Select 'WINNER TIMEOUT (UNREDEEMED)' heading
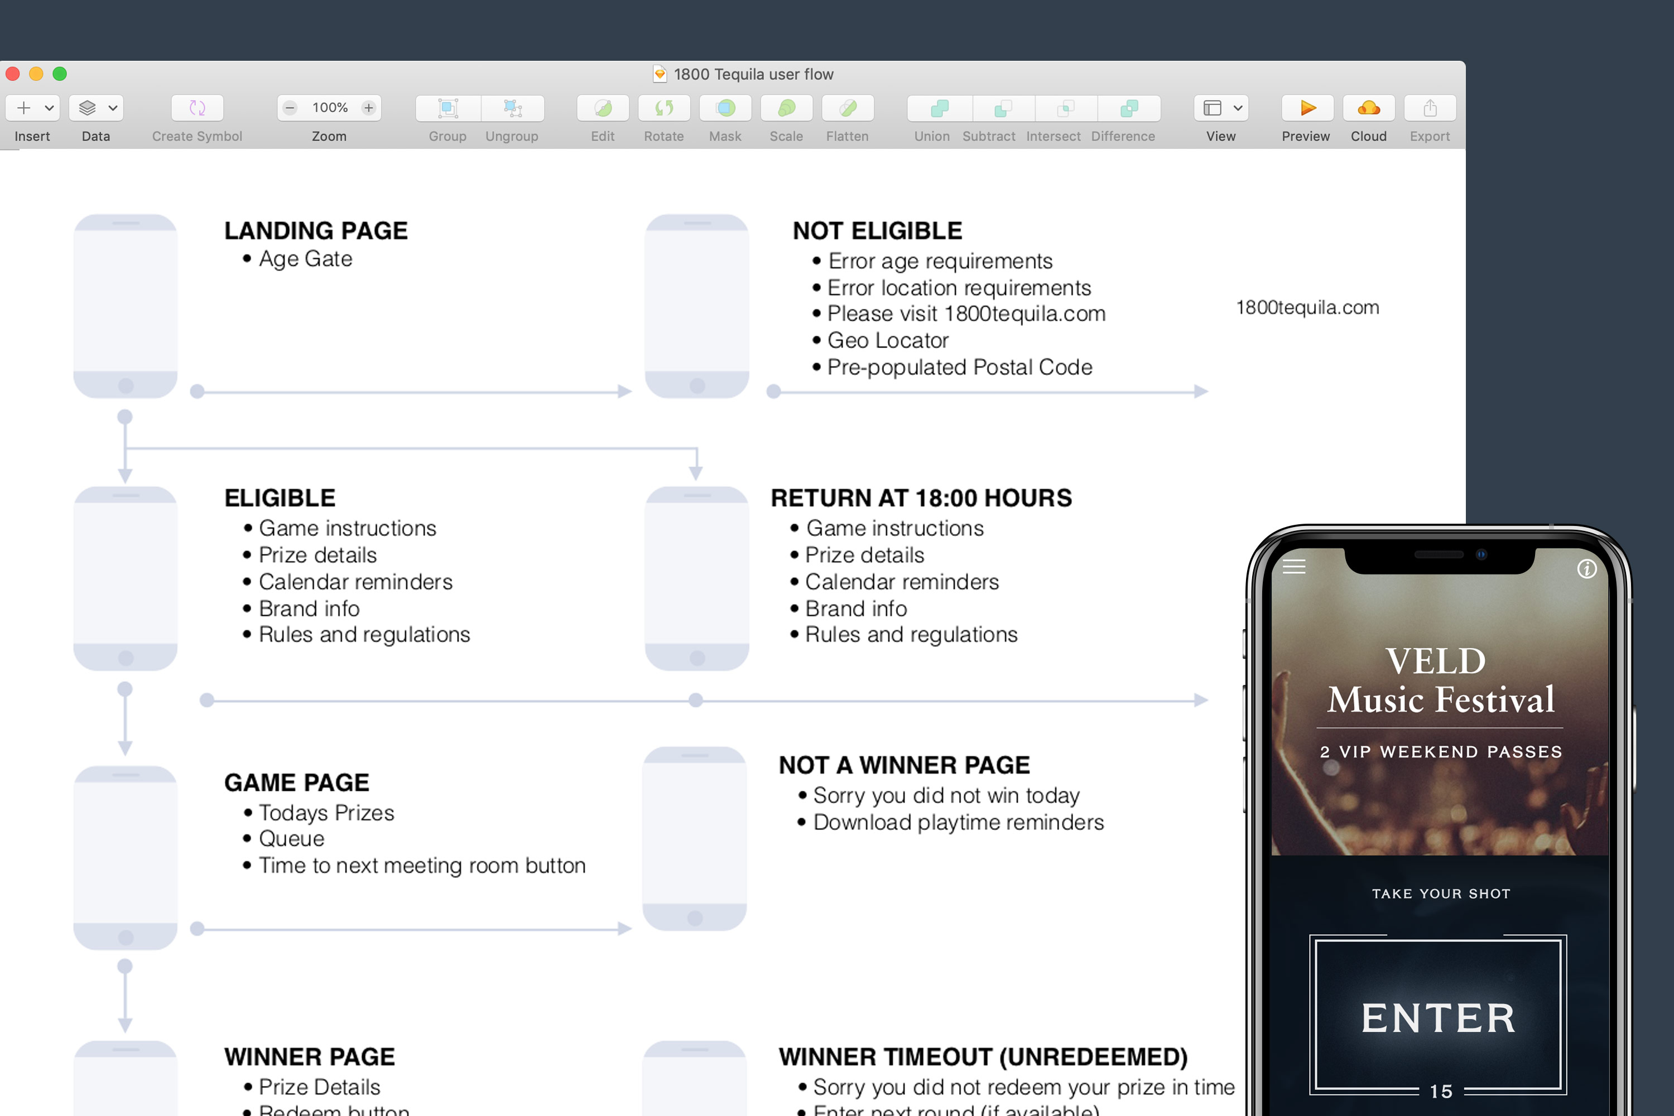Image resolution: width=1674 pixels, height=1116 pixels. [x=983, y=1057]
